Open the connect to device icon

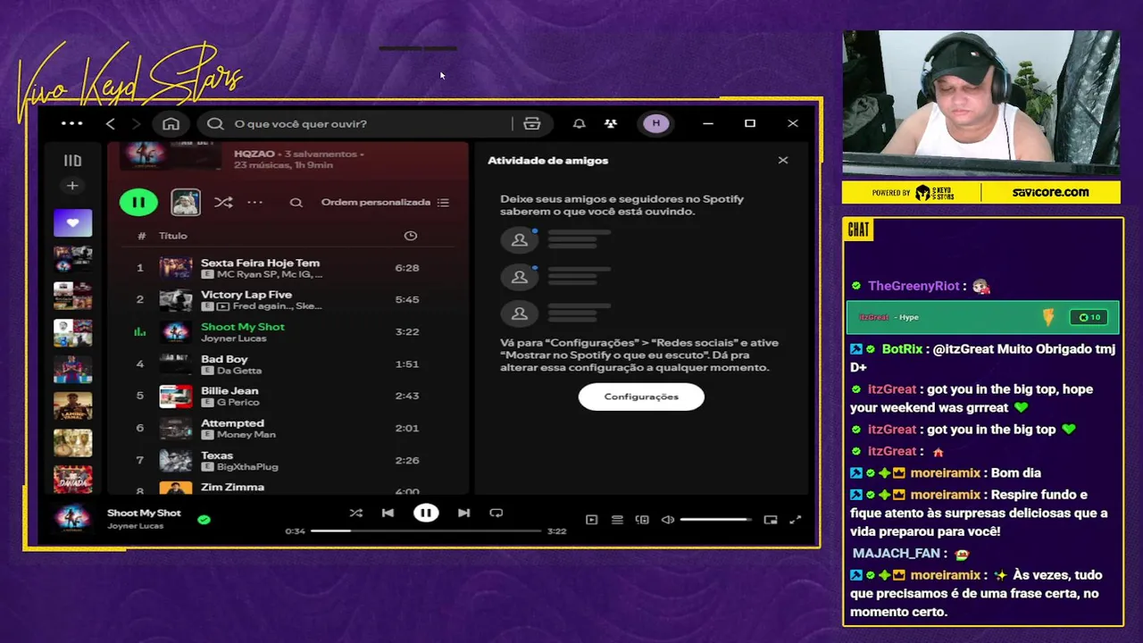coord(642,520)
